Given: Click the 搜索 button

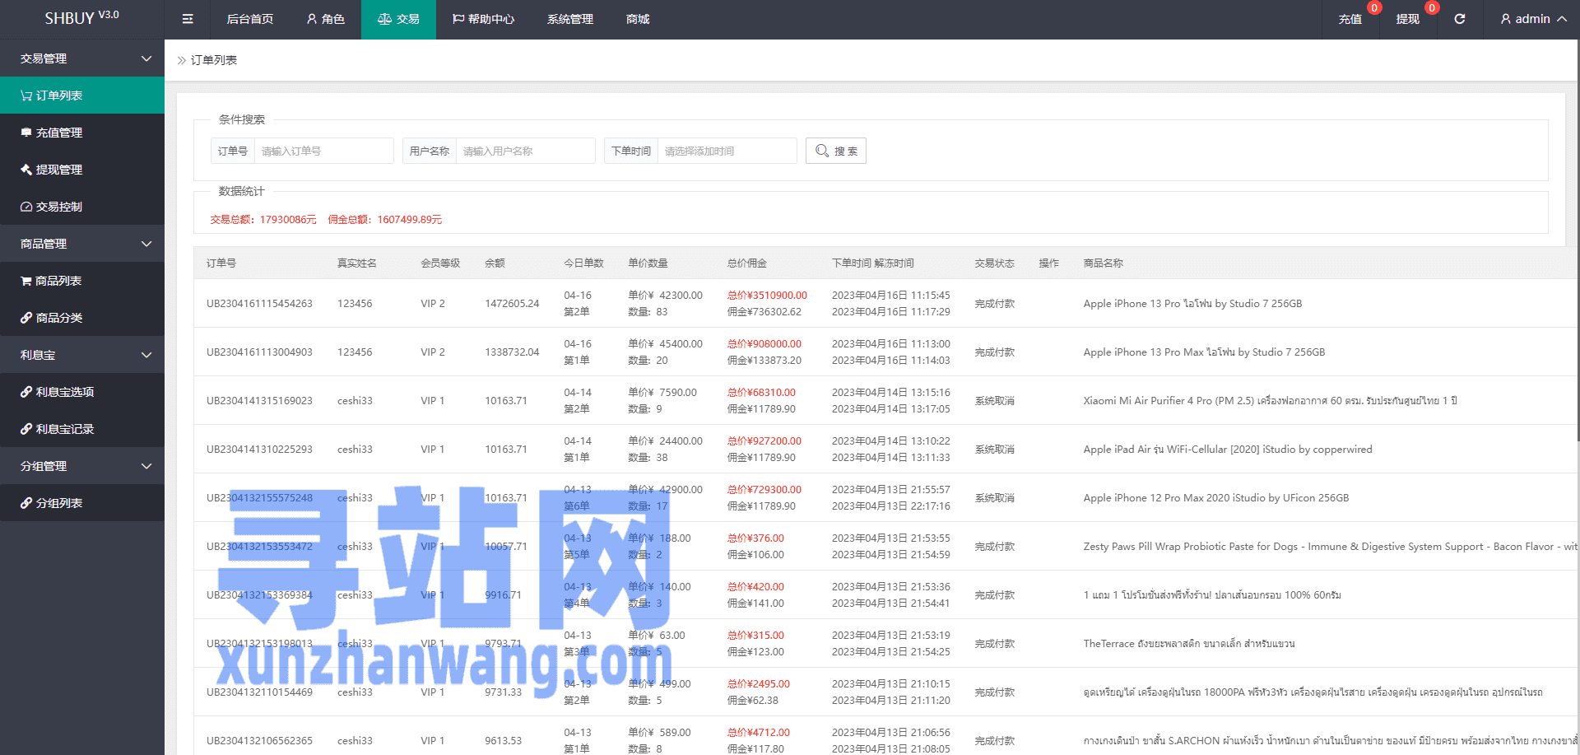Looking at the screenshot, I should tap(836, 151).
